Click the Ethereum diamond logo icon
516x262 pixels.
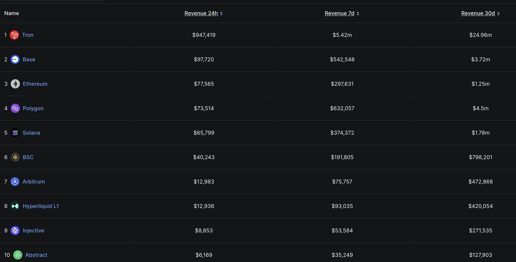15,84
